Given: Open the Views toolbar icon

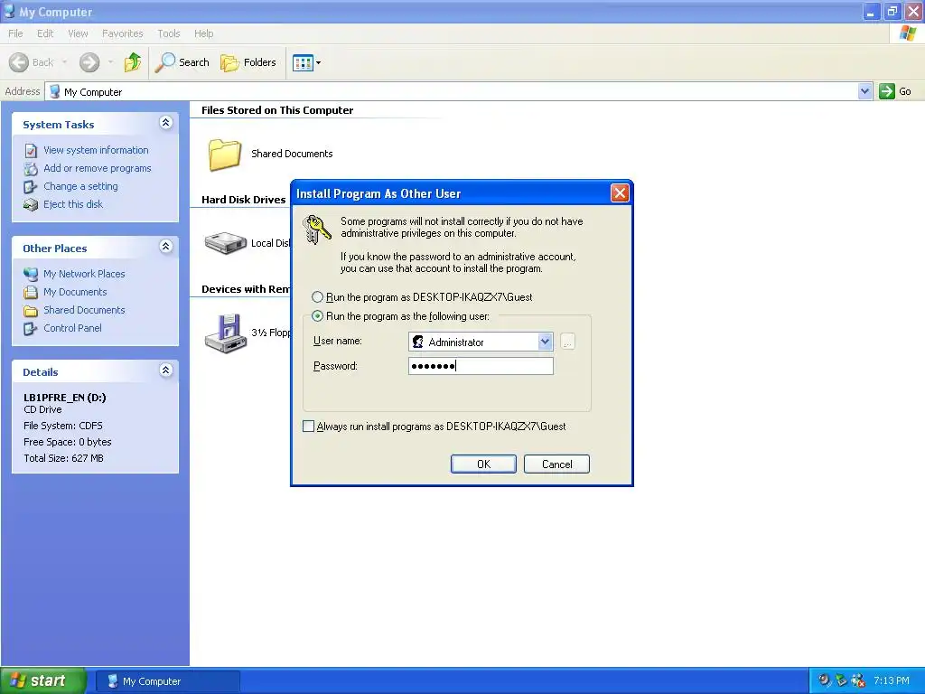Looking at the screenshot, I should click(303, 62).
